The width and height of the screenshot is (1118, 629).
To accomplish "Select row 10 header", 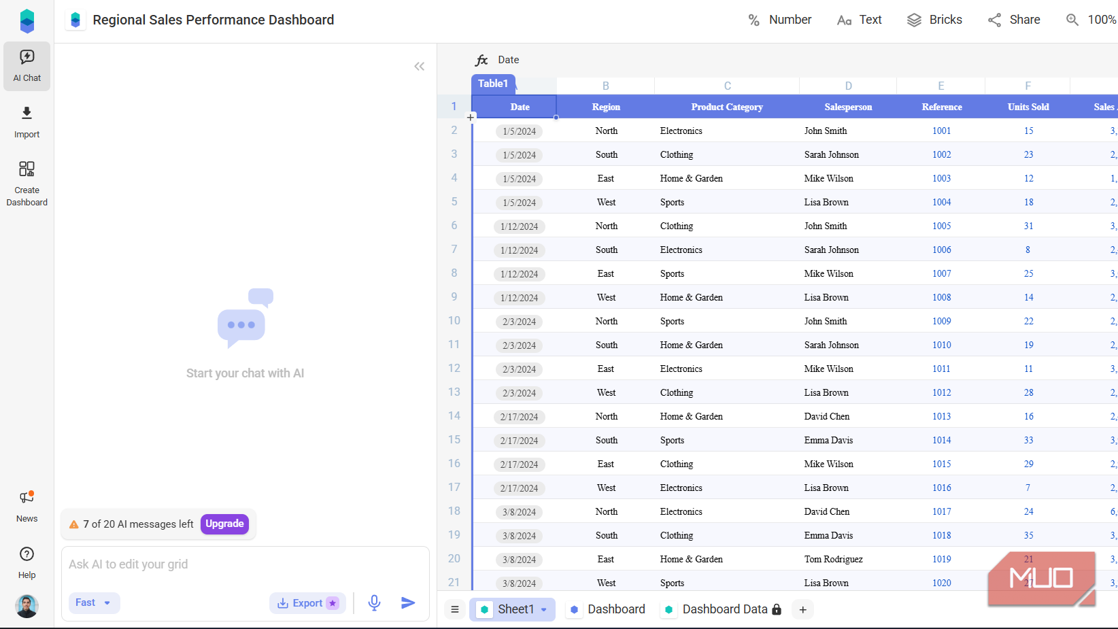I will coord(454,320).
